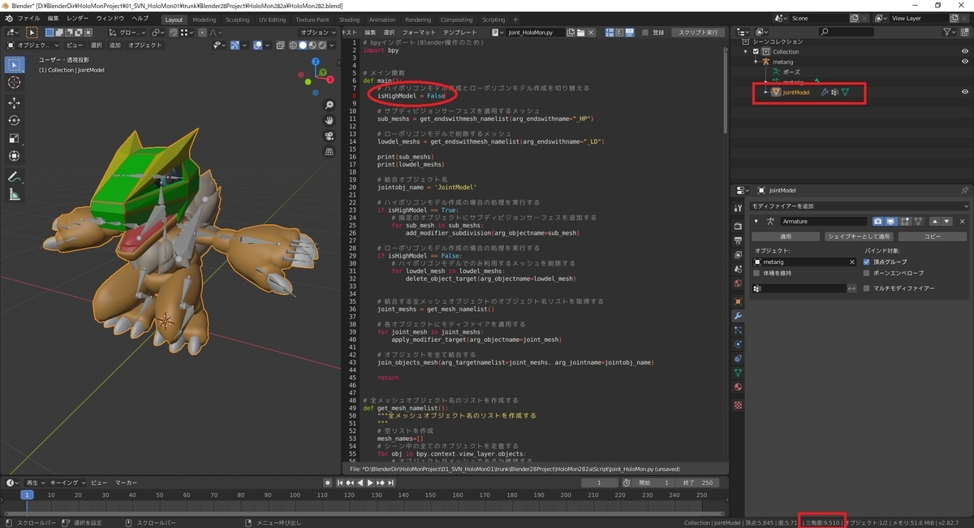Viewport: 974px width, 528px height.
Task: Open the Render properties tab
Action: point(738,225)
